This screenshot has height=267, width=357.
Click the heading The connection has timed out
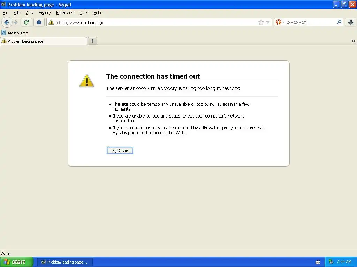click(x=153, y=76)
